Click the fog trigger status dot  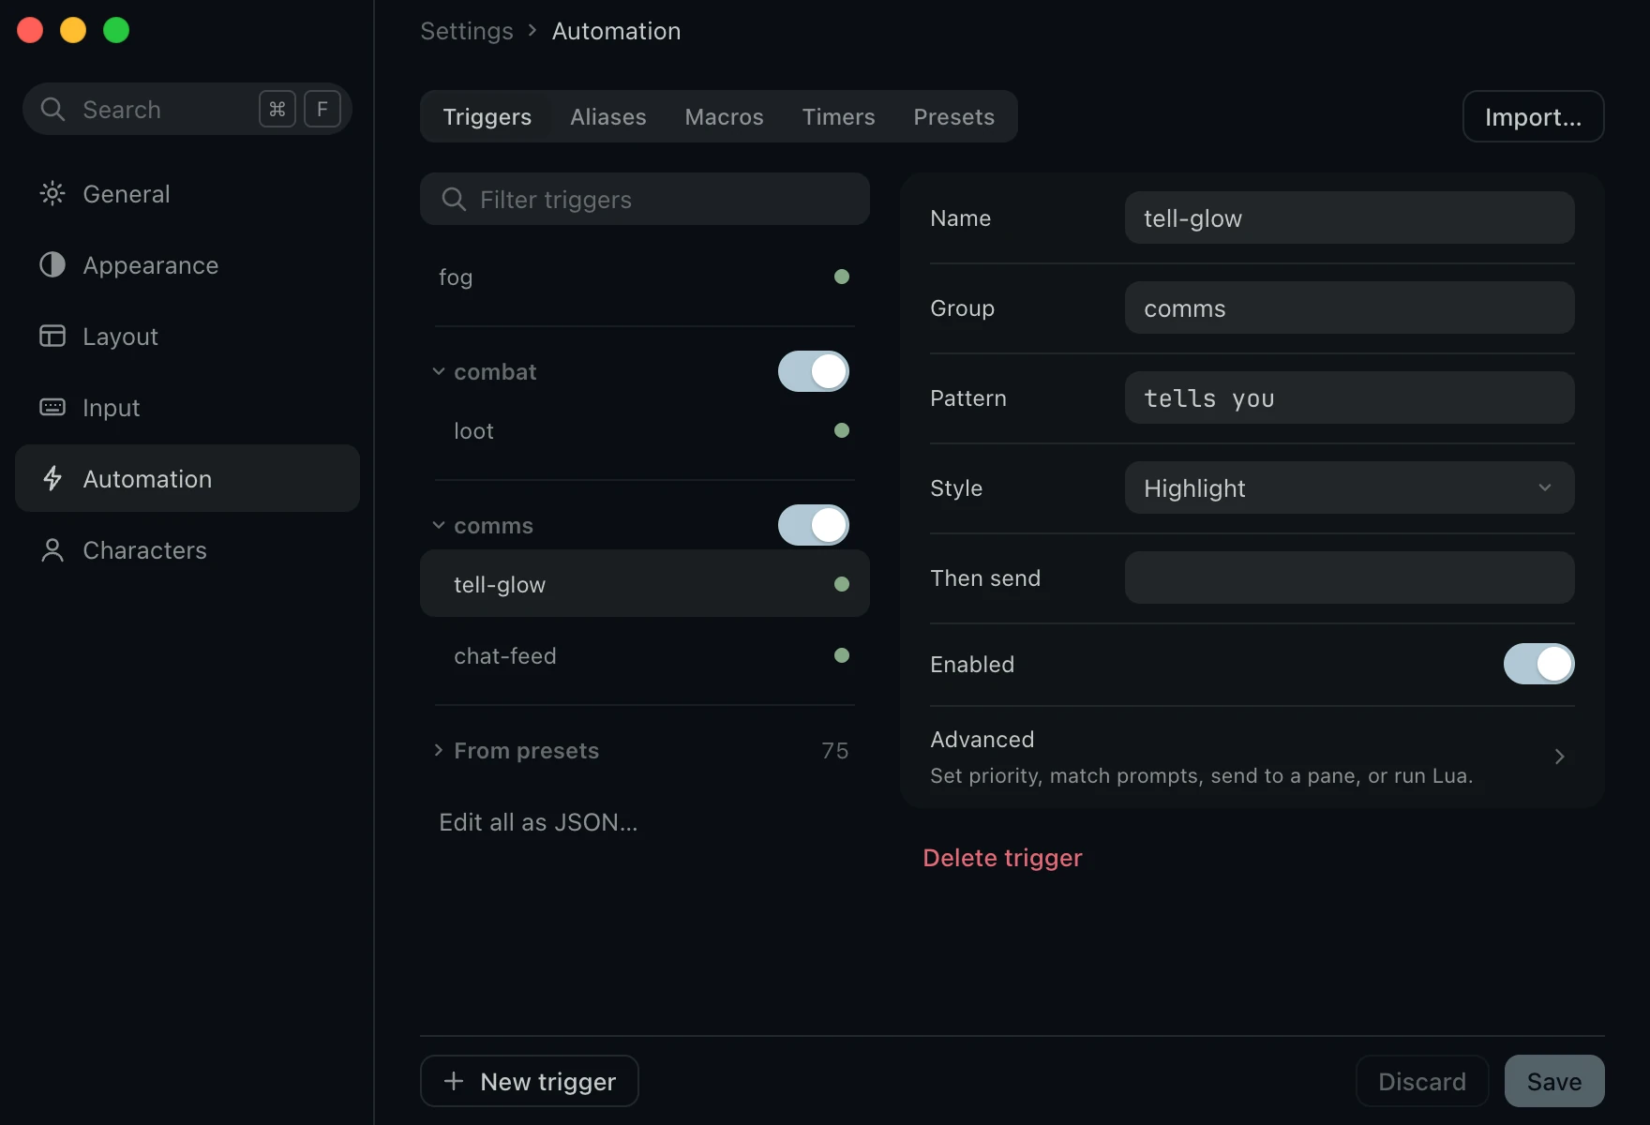pos(842,277)
